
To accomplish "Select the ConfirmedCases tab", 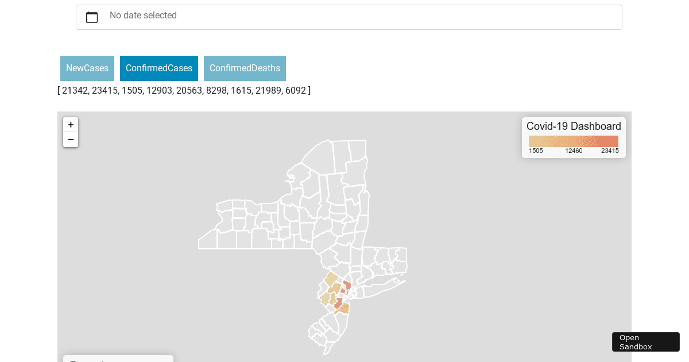I will pyautogui.click(x=158, y=68).
